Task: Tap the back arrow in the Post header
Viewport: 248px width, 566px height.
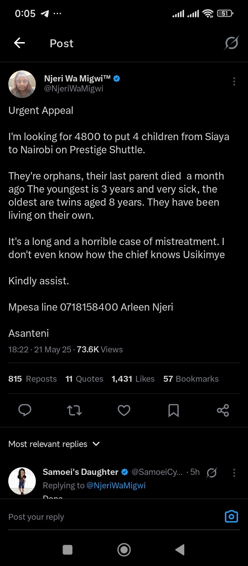Action: [x=19, y=43]
